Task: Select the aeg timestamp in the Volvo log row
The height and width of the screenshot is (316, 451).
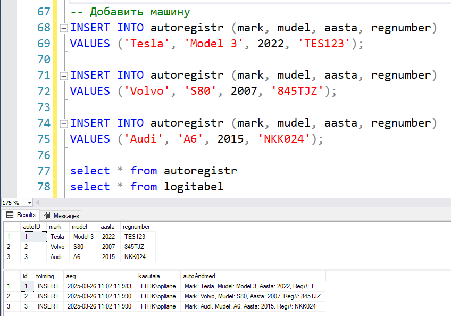Action: coord(99,296)
